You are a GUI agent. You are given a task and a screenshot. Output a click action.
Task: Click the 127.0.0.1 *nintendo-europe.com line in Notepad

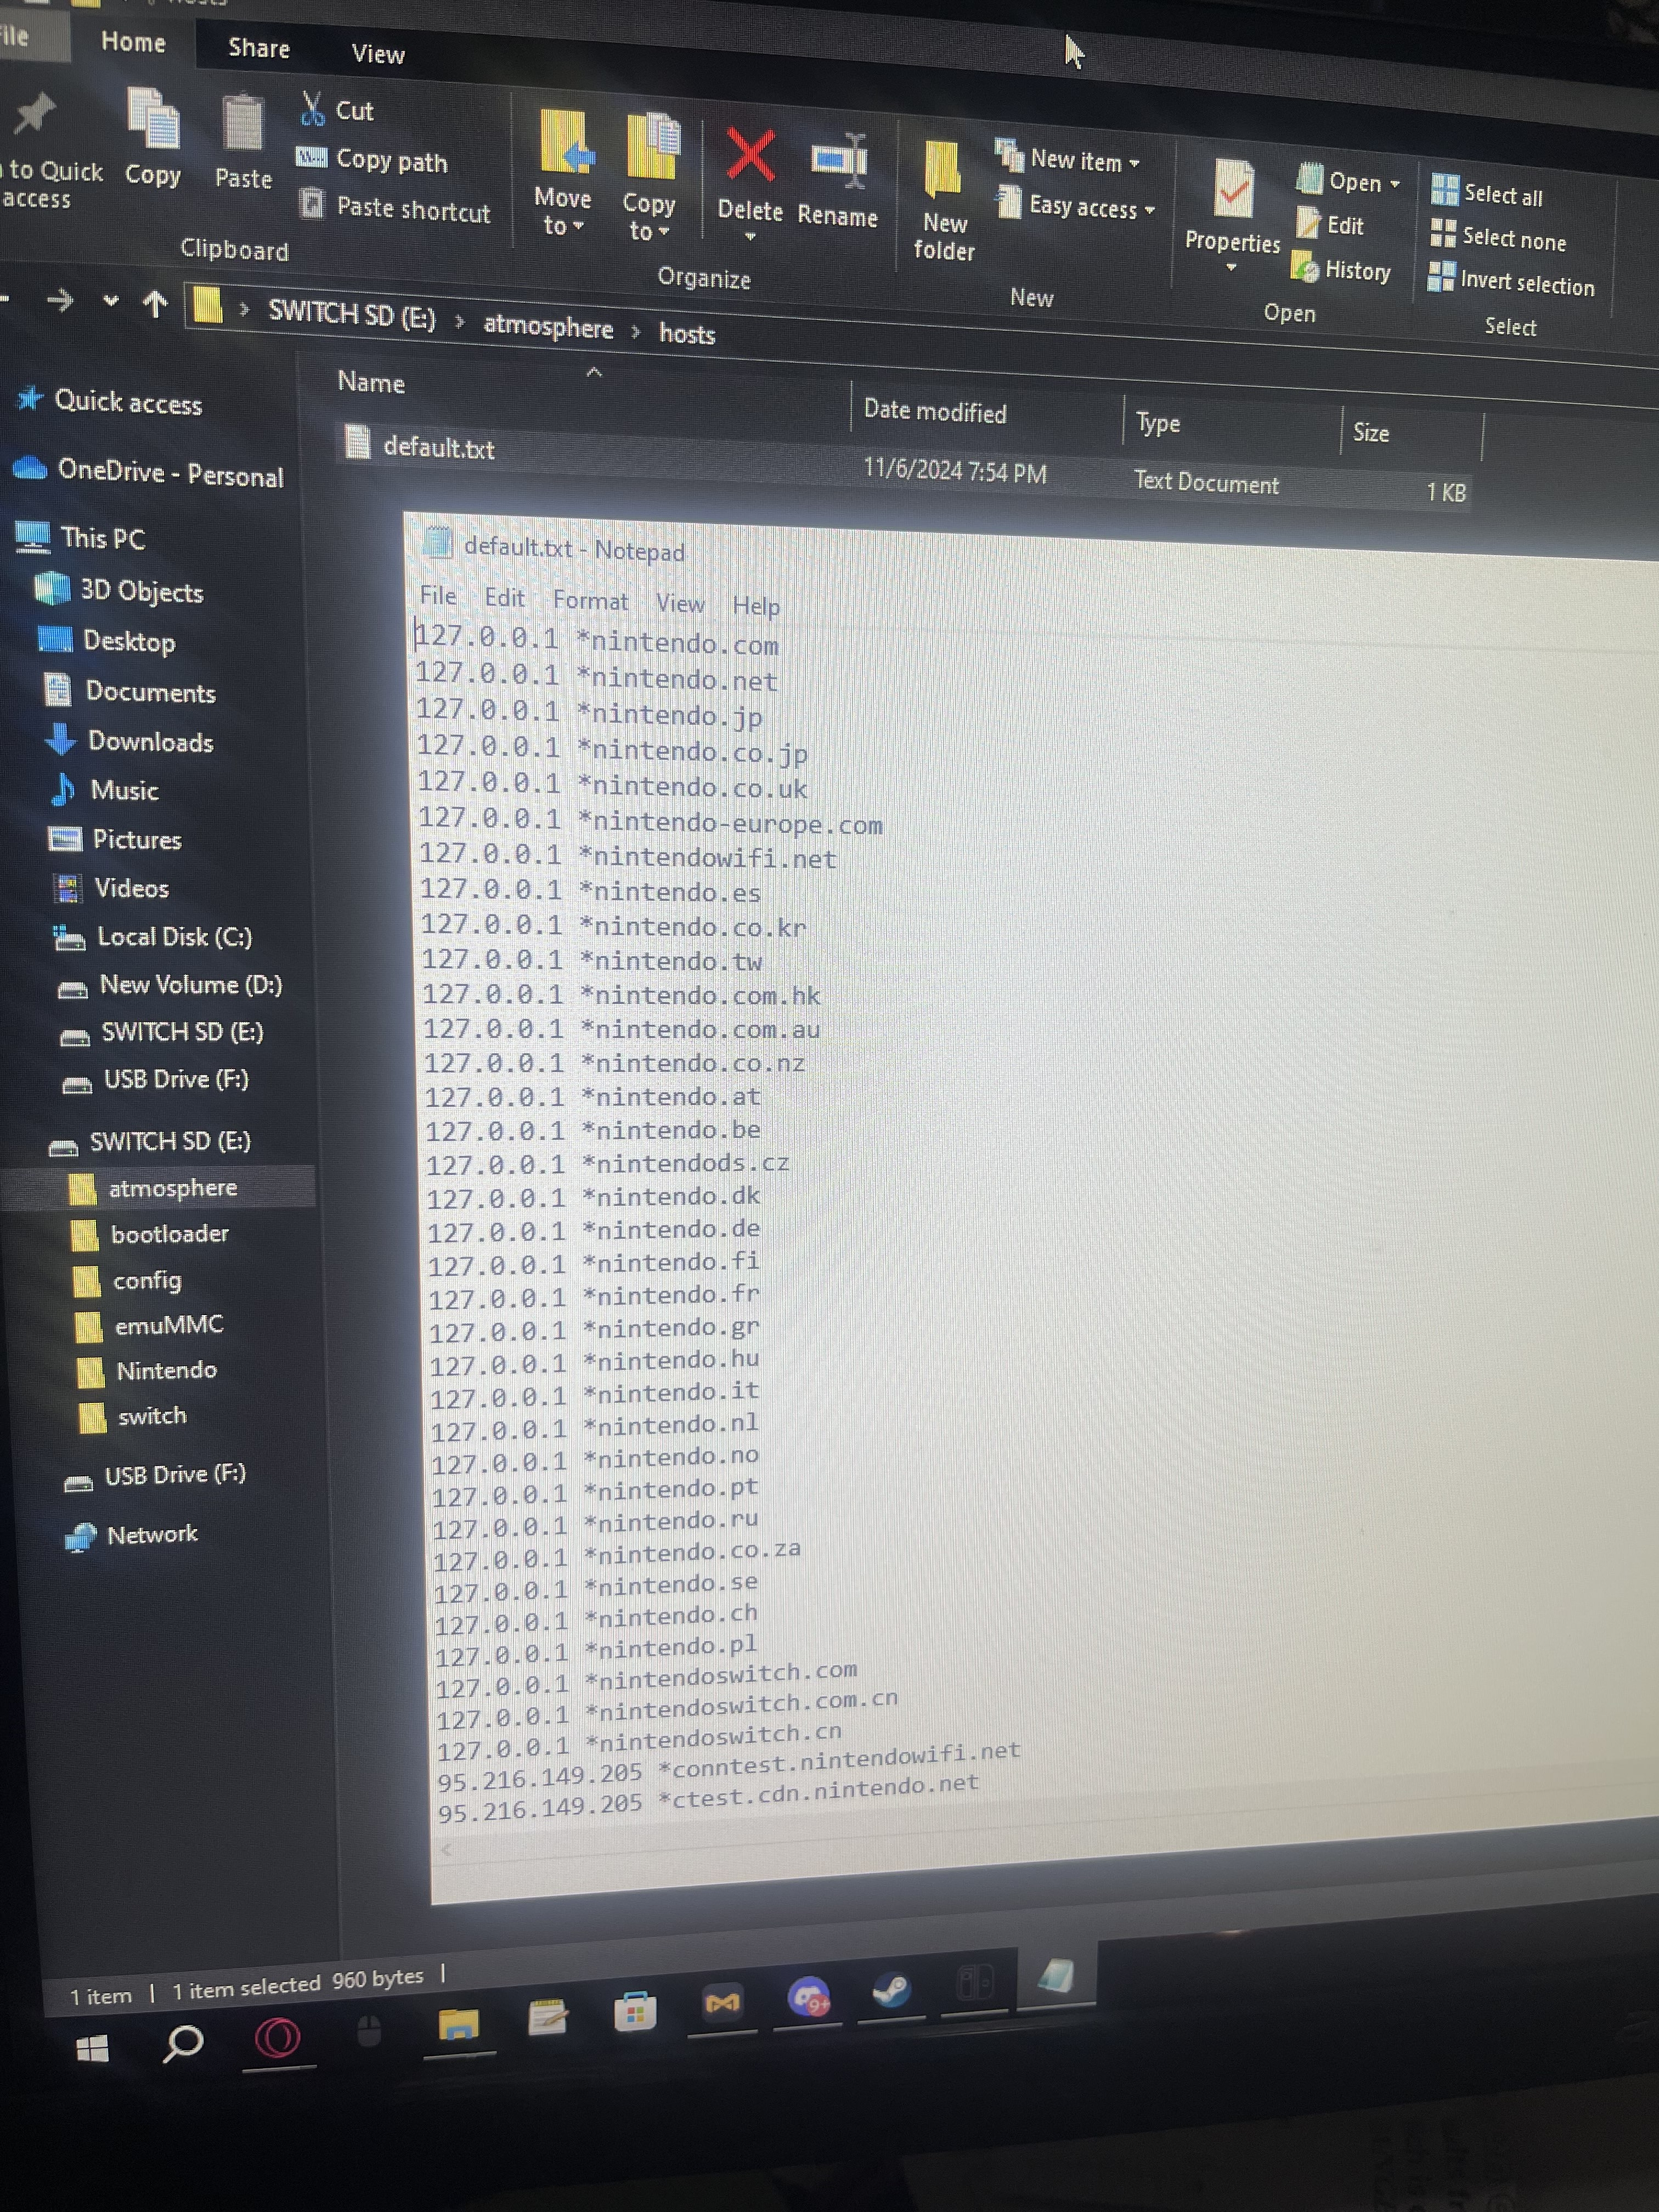coord(650,822)
